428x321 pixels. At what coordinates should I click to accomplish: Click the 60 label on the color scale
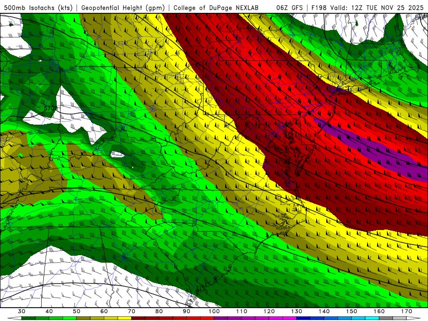pos(104,311)
